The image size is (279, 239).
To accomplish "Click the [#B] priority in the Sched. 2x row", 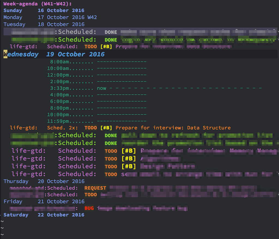I will (x=106, y=128).
